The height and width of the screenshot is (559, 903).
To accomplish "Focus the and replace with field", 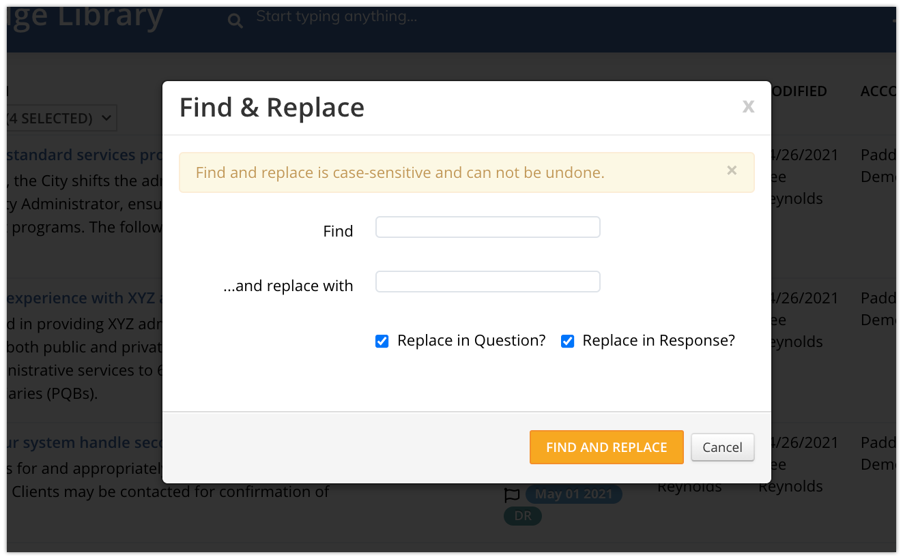I will pos(488,282).
